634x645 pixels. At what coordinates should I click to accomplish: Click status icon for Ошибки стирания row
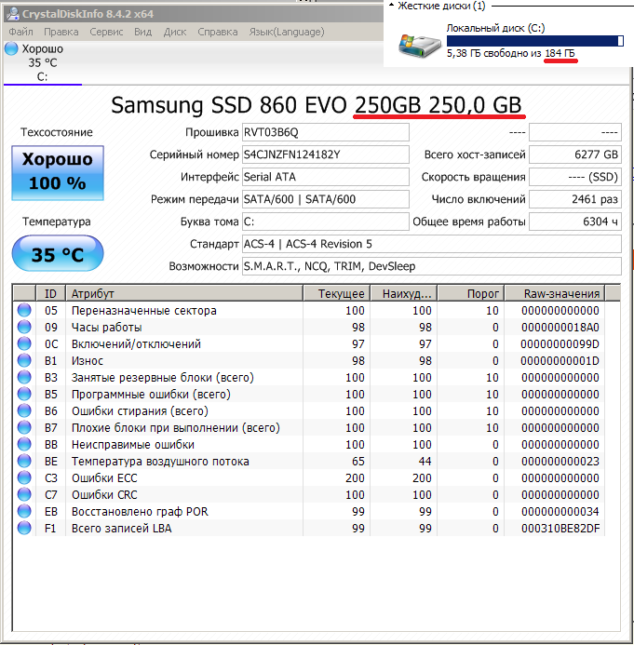pos(24,411)
